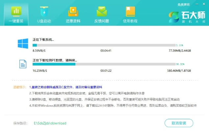Click the 取消安装 button

point(179,123)
